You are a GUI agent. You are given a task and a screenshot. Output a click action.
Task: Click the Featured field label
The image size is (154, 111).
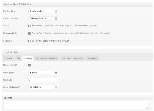click(7, 41)
